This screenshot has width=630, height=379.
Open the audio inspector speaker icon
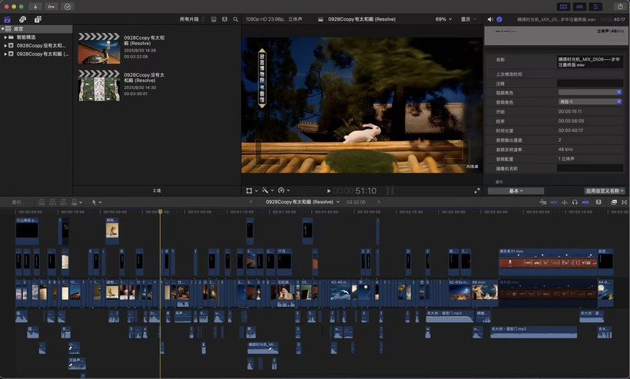(x=491, y=19)
